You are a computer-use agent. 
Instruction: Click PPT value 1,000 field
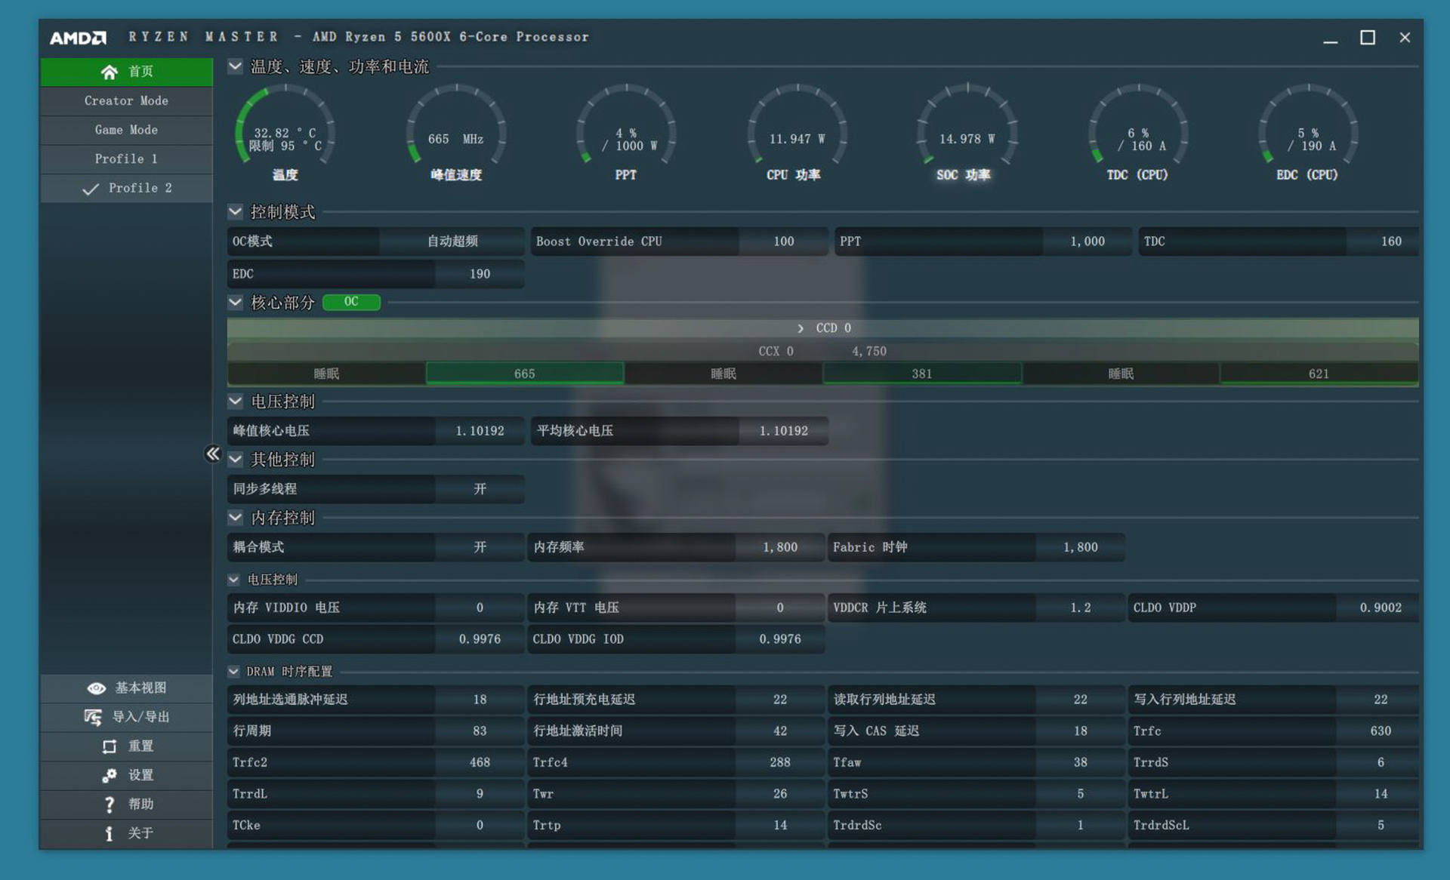[1087, 242]
